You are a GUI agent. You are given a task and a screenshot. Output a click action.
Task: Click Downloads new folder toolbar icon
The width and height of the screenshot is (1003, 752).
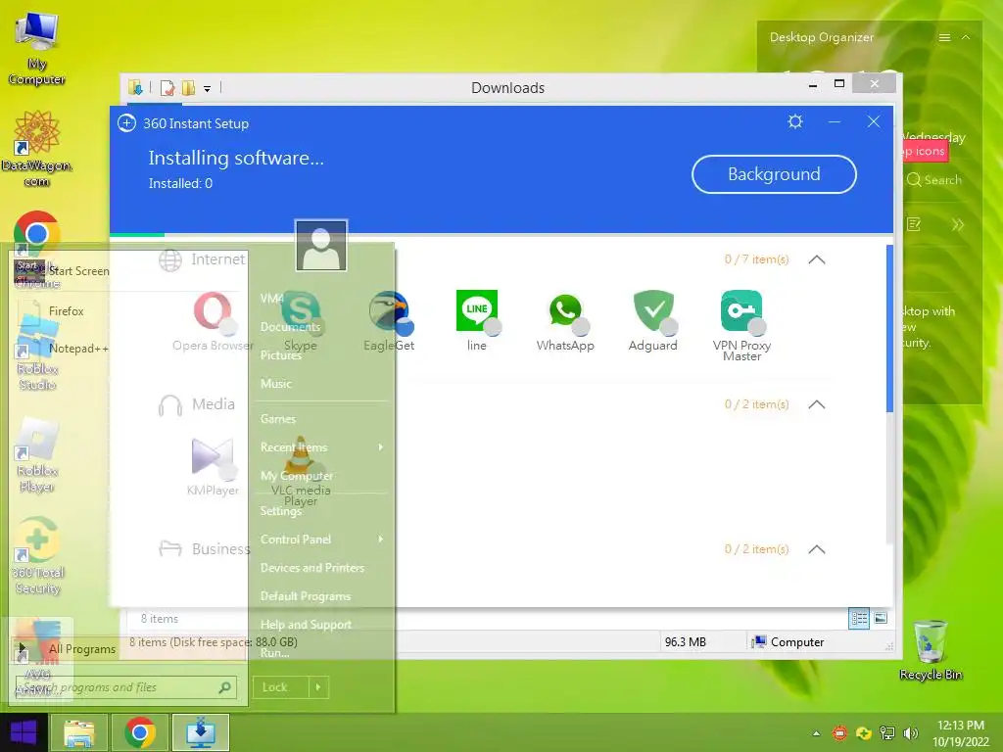coord(188,87)
